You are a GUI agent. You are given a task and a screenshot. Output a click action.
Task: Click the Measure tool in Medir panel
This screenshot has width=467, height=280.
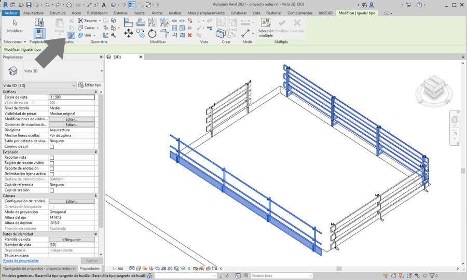point(246,33)
